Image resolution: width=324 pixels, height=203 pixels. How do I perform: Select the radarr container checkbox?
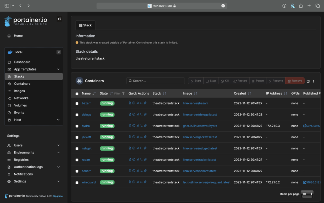click(77, 160)
